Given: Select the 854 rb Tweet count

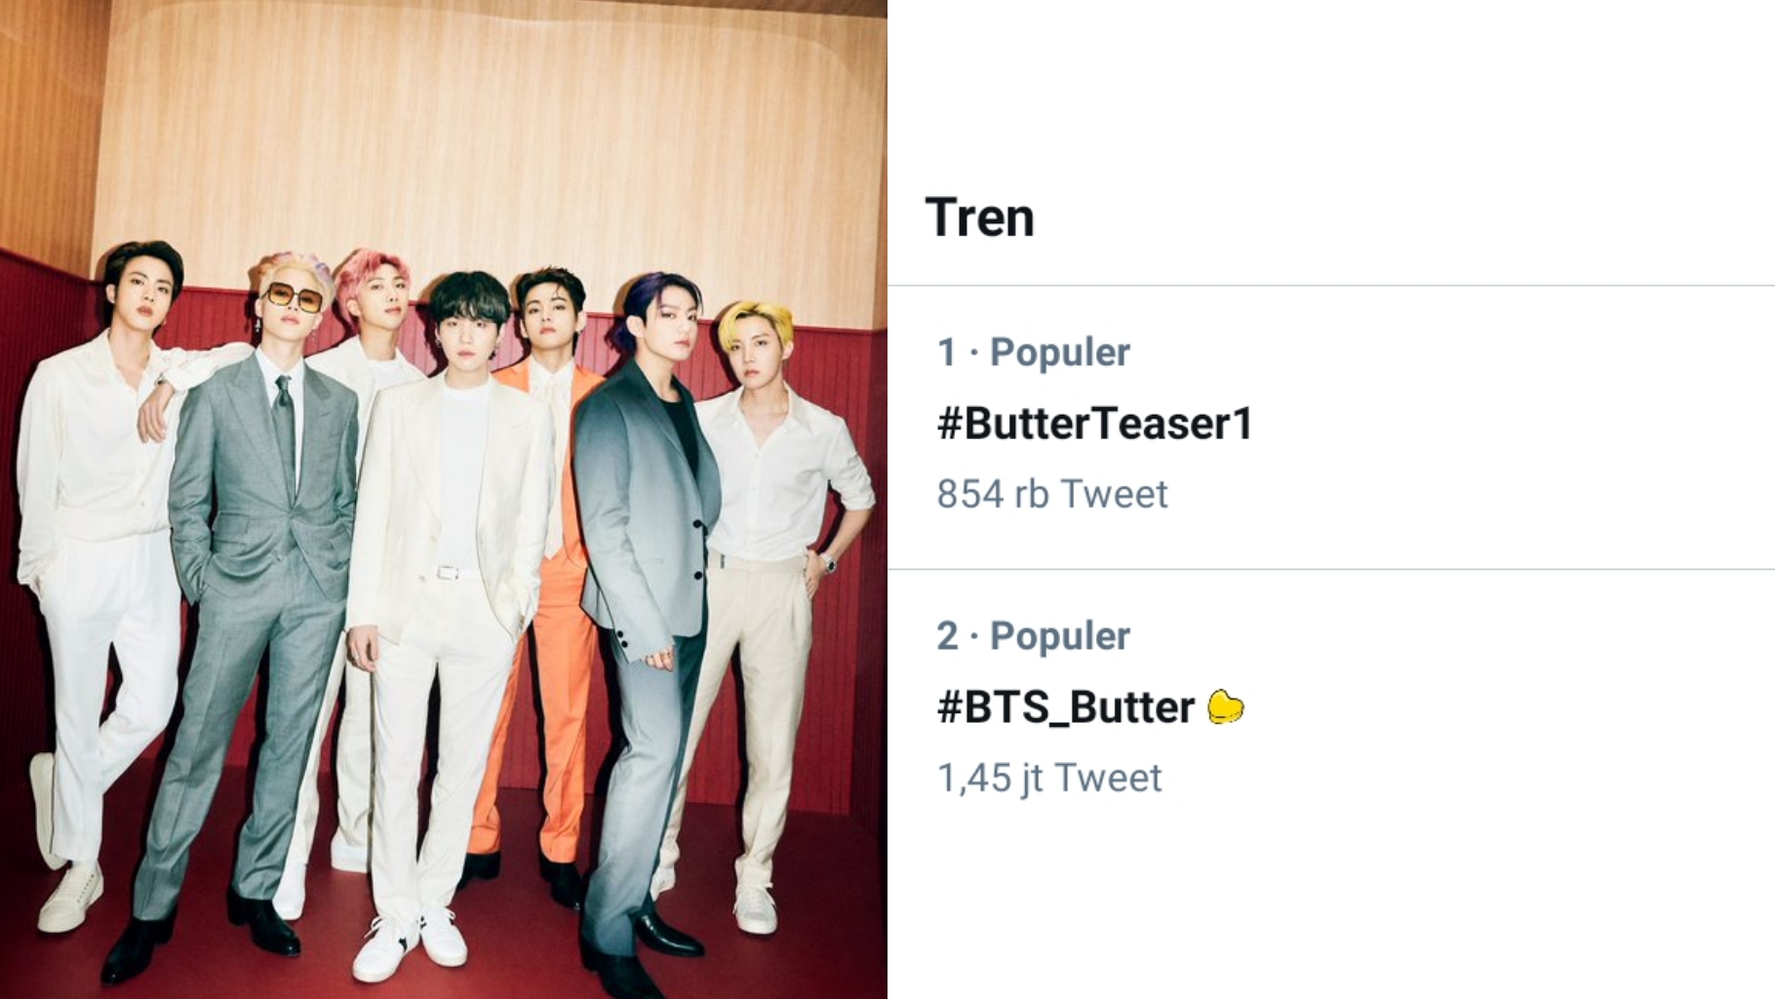Looking at the screenshot, I should (1051, 494).
